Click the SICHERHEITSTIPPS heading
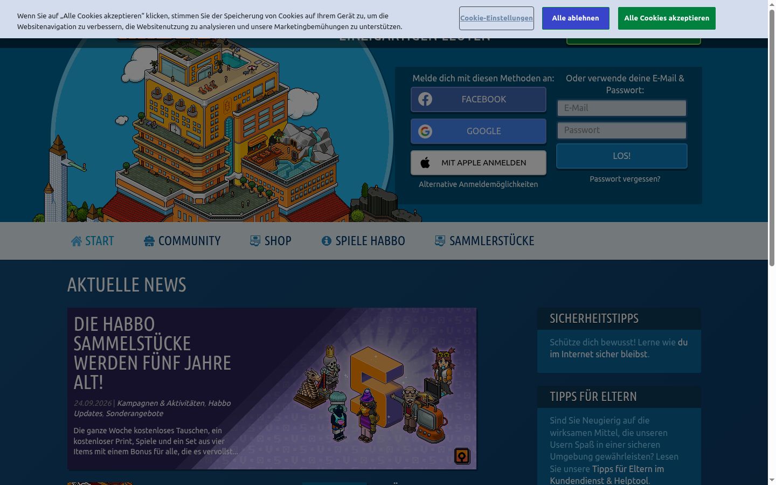The image size is (776, 485). pyautogui.click(x=594, y=318)
